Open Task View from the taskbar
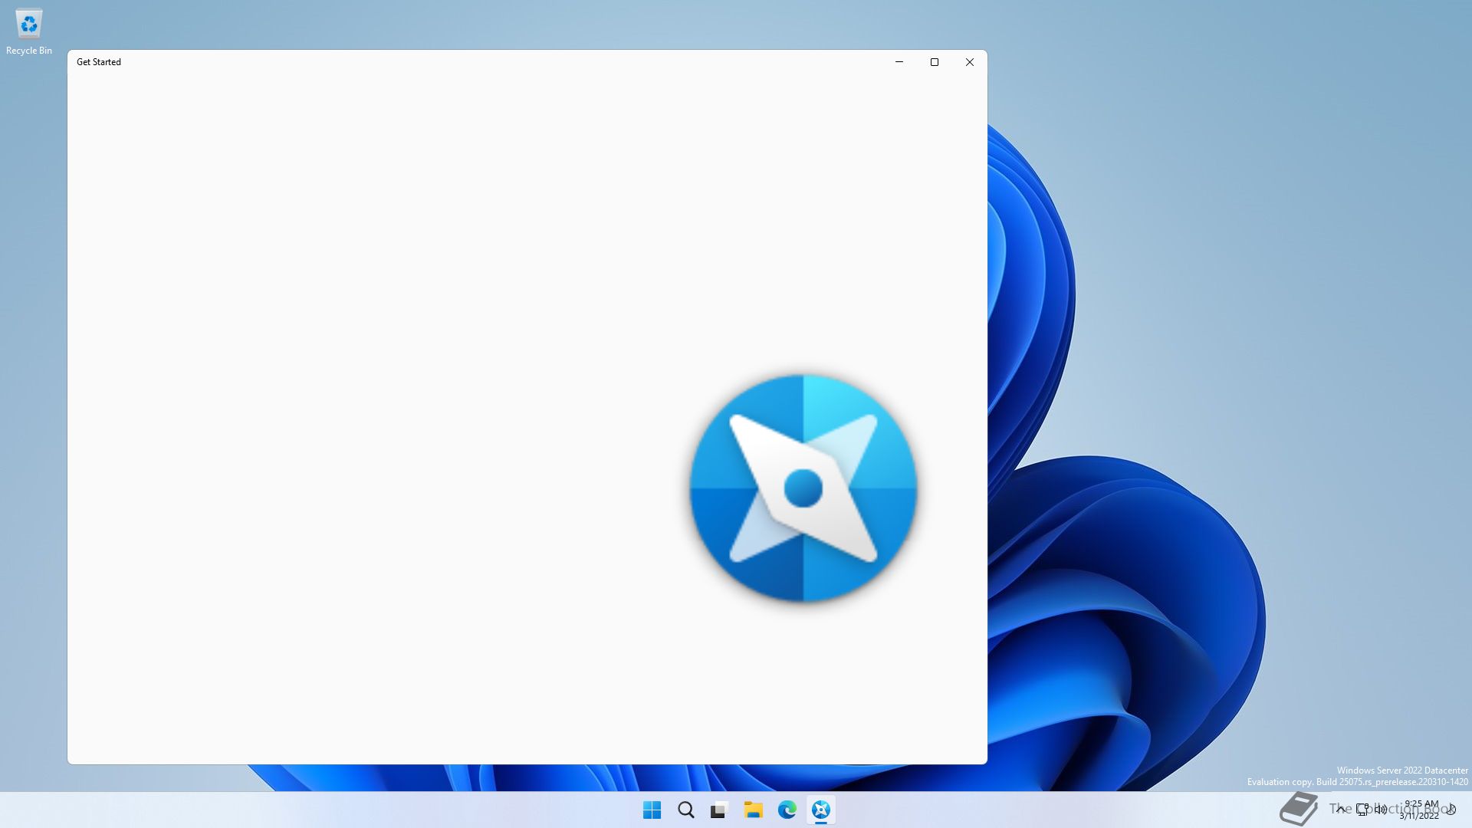The width and height of the screenshot is (1472, 828). [x=719, y=810]
